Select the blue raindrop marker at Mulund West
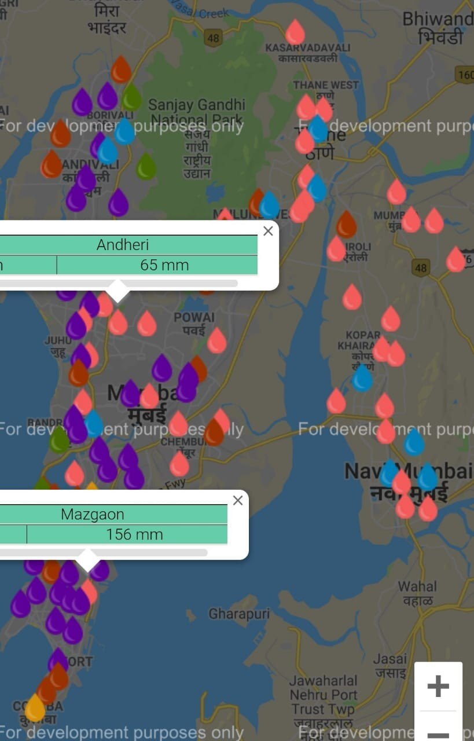This screenshot has height=741, width=474. (x=269, y=206)
